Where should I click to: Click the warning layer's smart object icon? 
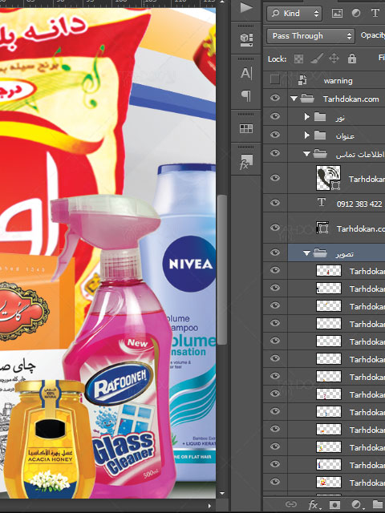click(302, 80)
